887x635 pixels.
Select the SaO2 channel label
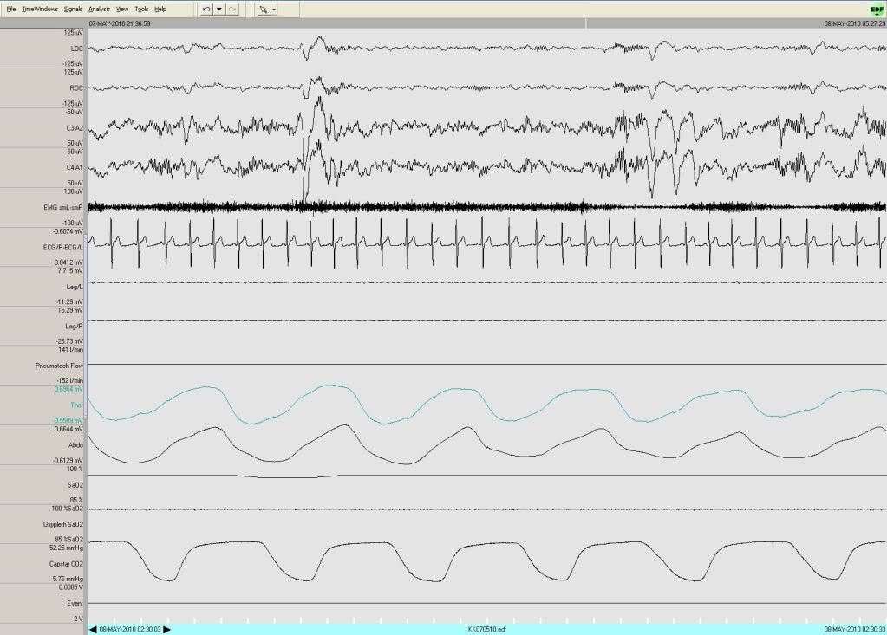coord(75,485)
